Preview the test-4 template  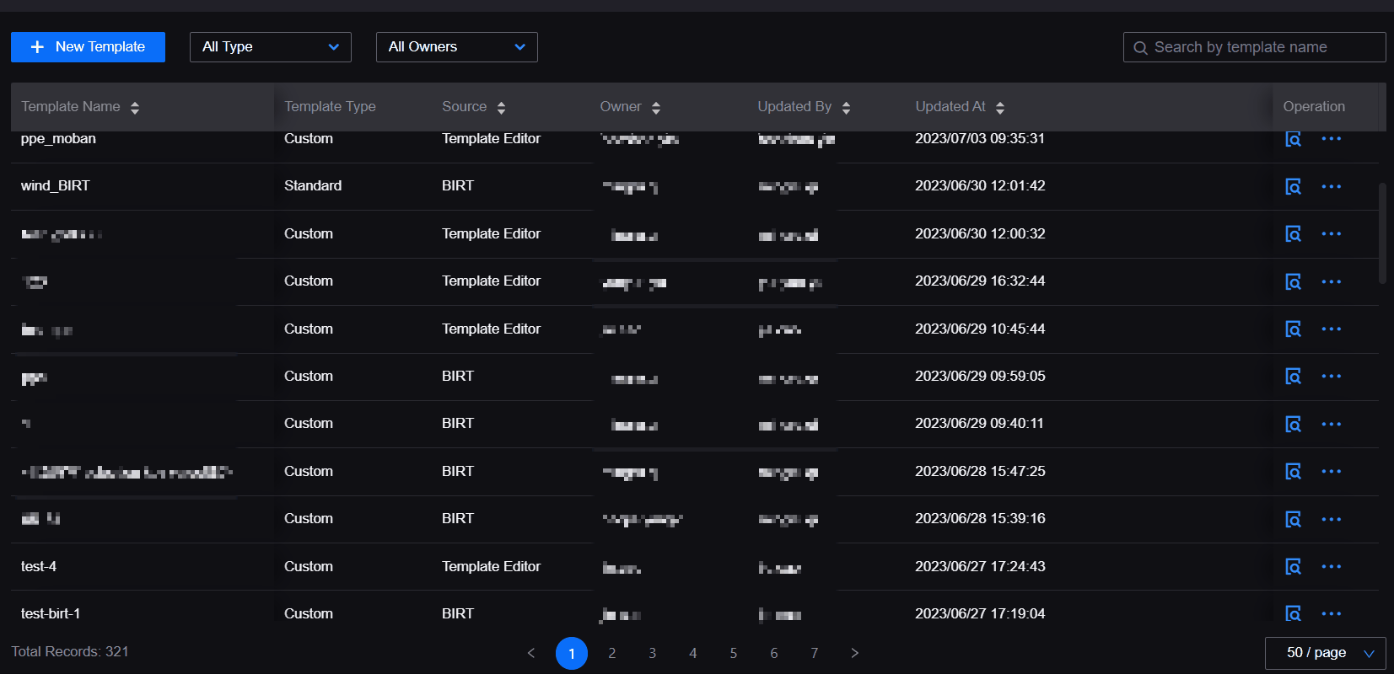coord(1292,567)
